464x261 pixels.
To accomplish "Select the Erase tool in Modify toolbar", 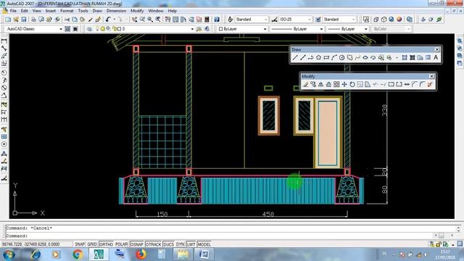I will 305,85.
